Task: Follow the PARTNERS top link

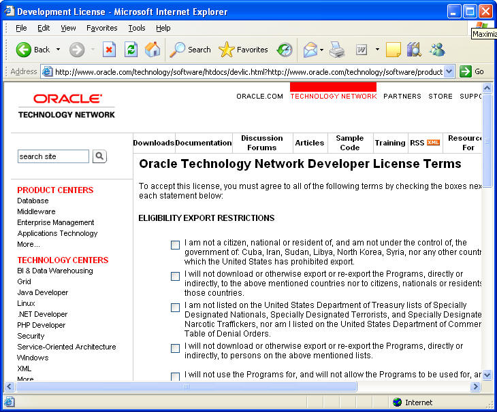Action: tap(402, 96)
